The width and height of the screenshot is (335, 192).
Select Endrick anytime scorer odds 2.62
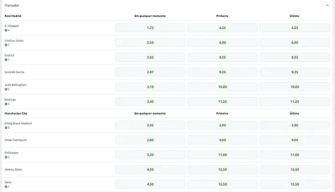[150, 57]
